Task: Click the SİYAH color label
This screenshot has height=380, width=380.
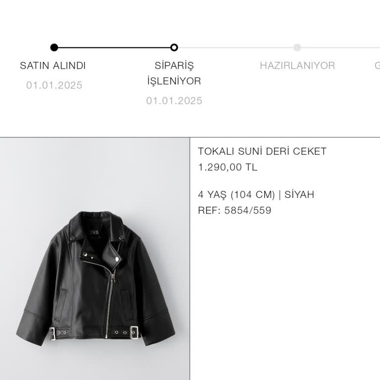Action: tap(299, 194)
